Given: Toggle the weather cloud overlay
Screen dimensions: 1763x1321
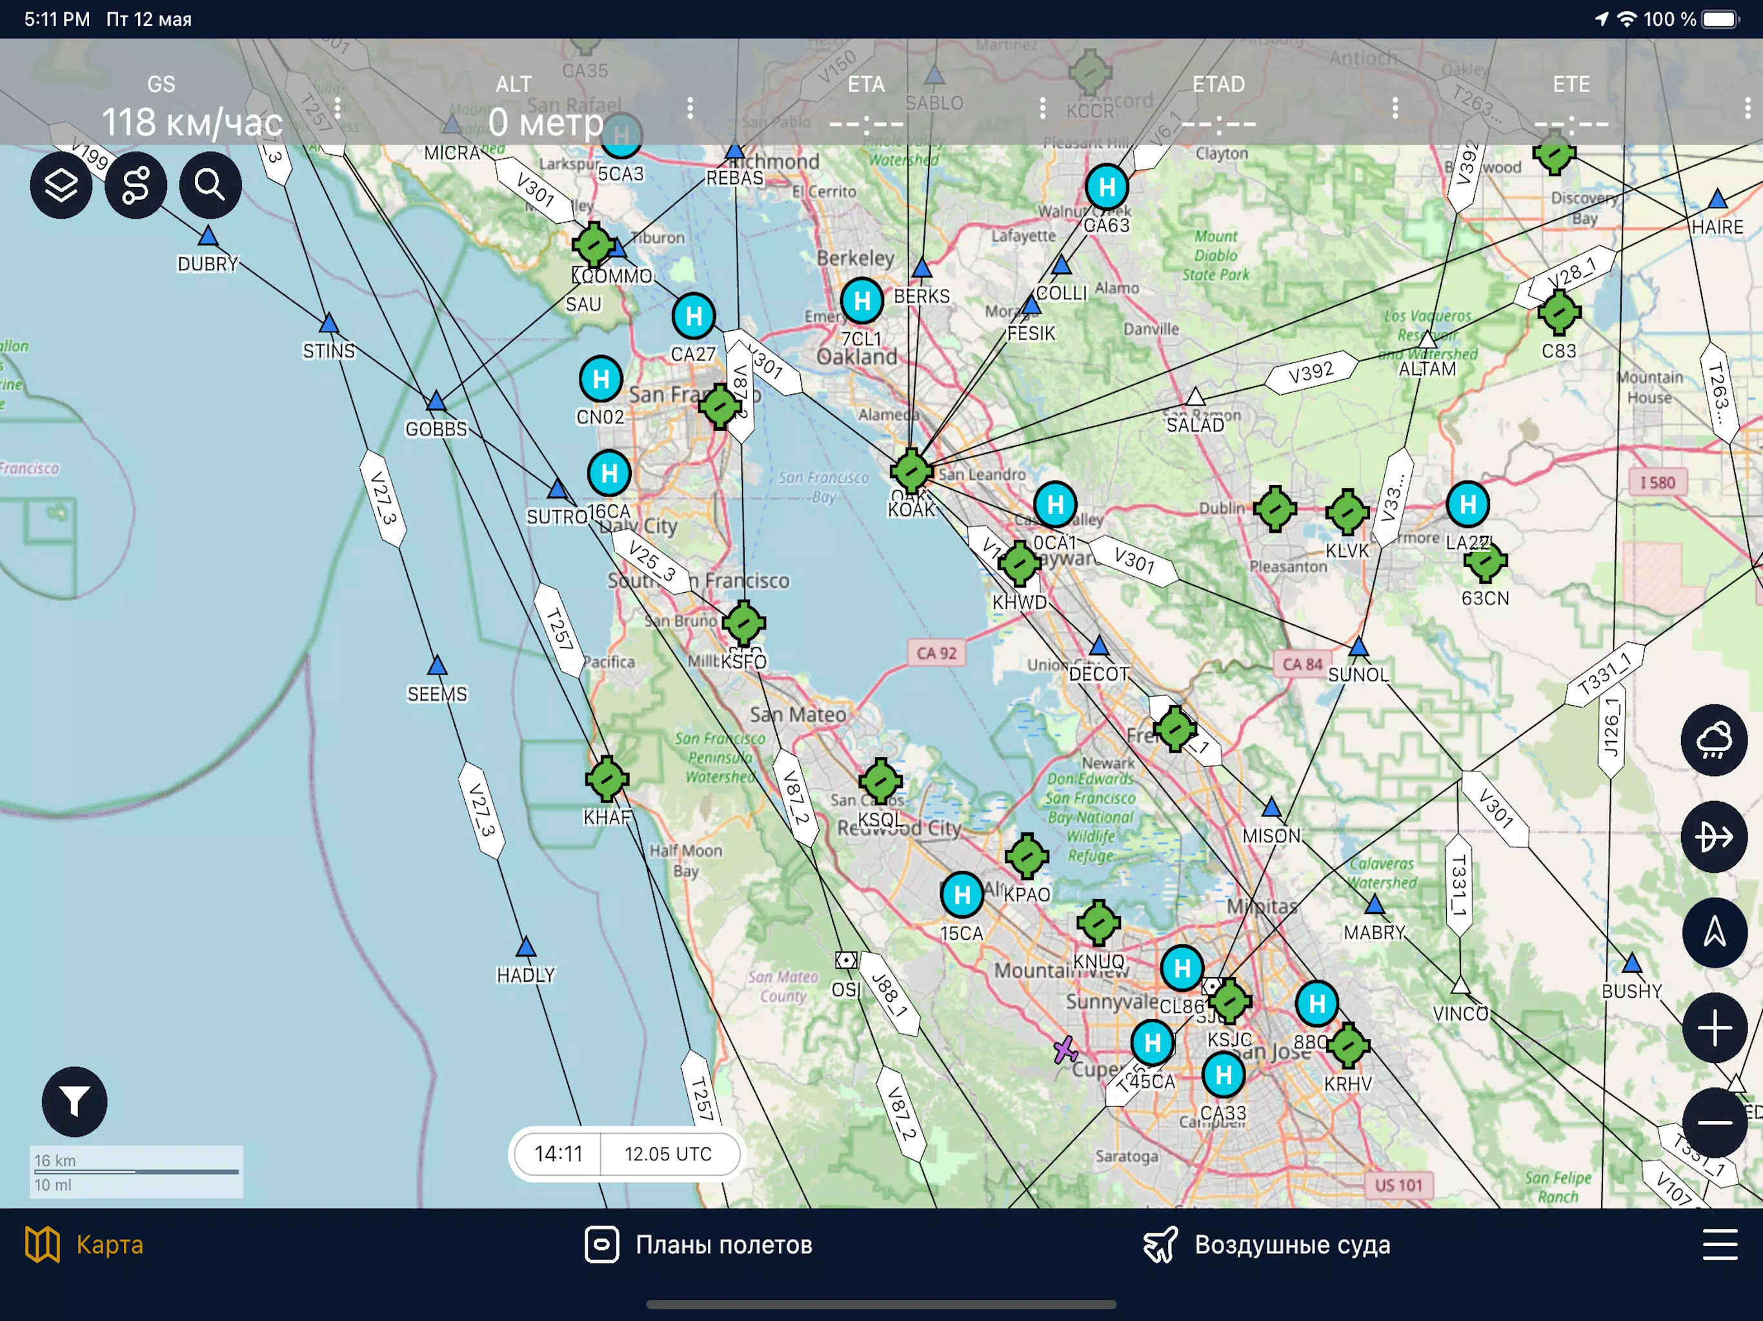Looking at the screenshot, I should coord(1713,740).
